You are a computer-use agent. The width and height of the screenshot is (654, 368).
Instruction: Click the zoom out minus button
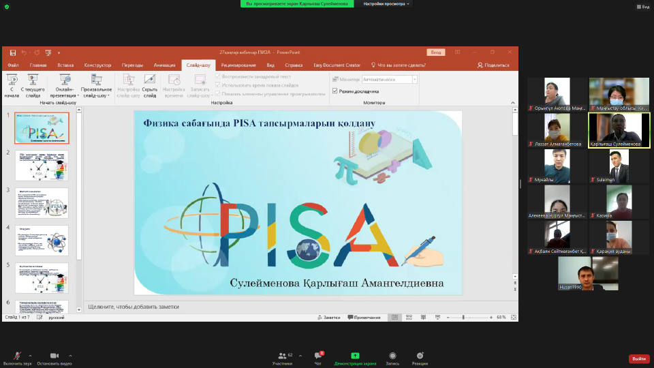[x=448, y=318]
